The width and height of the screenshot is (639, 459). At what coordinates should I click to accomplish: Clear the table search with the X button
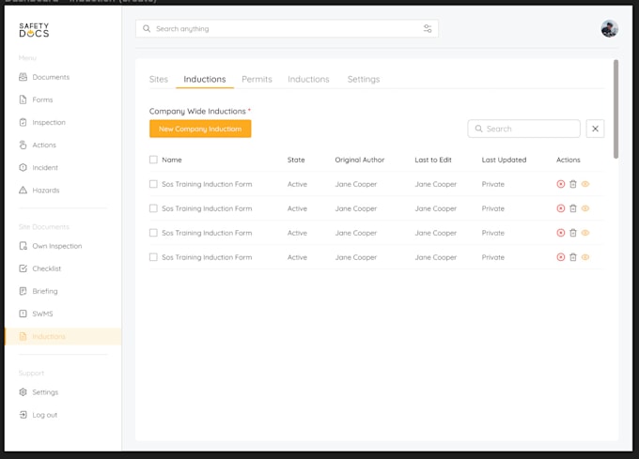[x=595, y=129]
